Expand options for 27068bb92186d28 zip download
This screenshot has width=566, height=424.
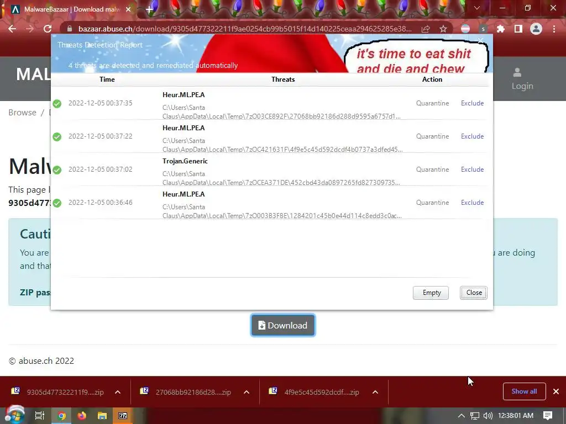point(247,392)
